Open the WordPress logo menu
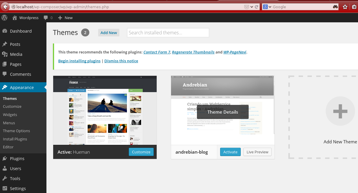Viewport: 358px width, 193px height. pos(4,18)
